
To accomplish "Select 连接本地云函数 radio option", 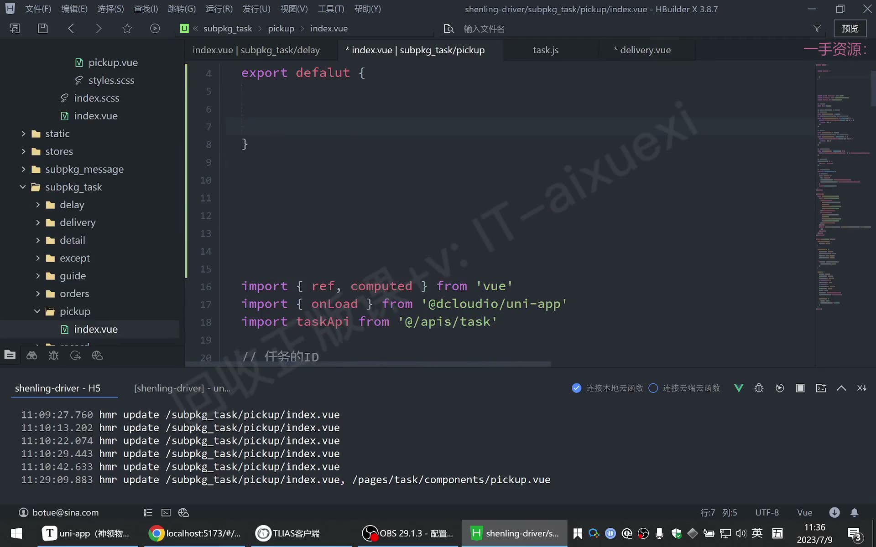I will pos(577,388).
